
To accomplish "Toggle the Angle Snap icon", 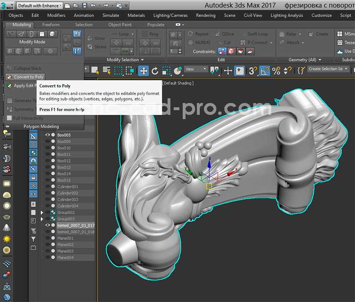I will (x=264, y=71).
